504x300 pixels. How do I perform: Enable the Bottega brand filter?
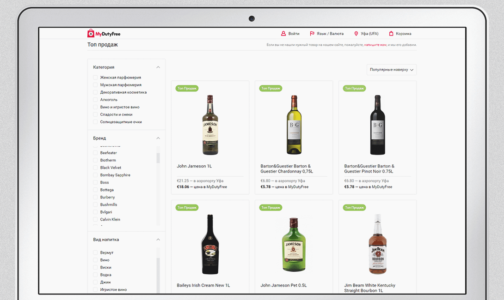point(95,190)
